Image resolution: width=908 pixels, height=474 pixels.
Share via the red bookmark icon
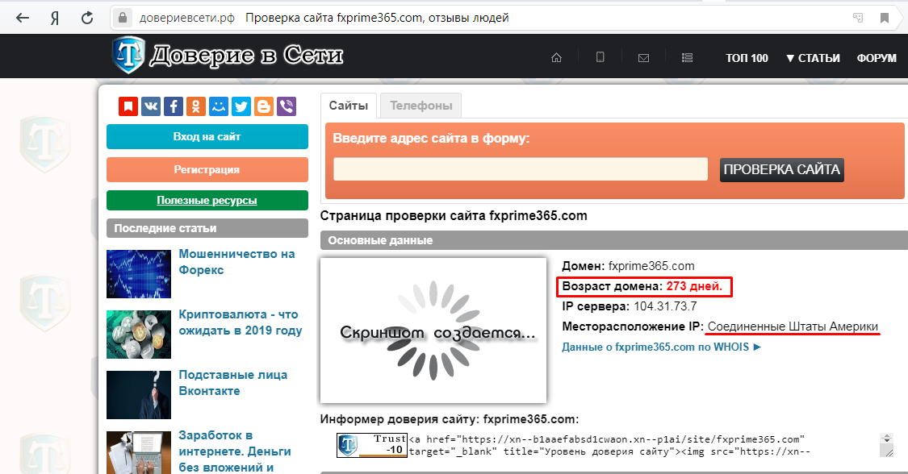[128, 106]
